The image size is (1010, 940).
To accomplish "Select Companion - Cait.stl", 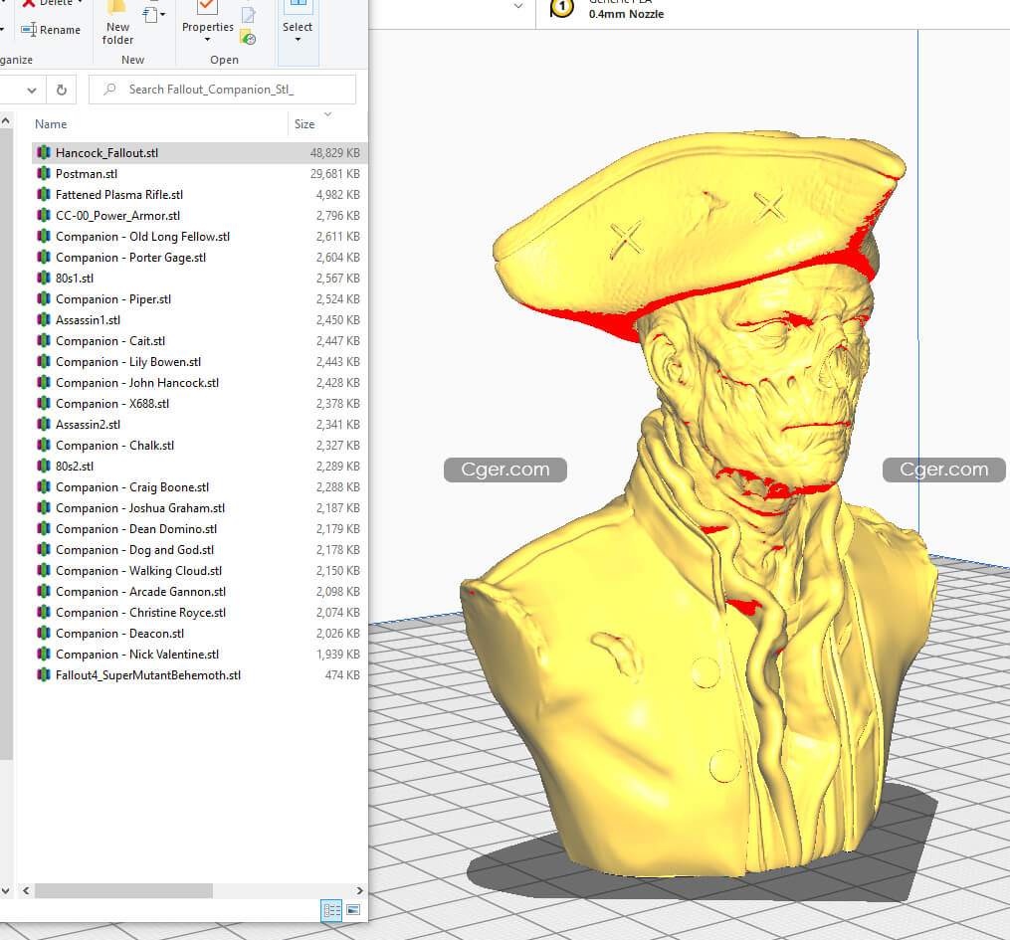I will 200,340.
